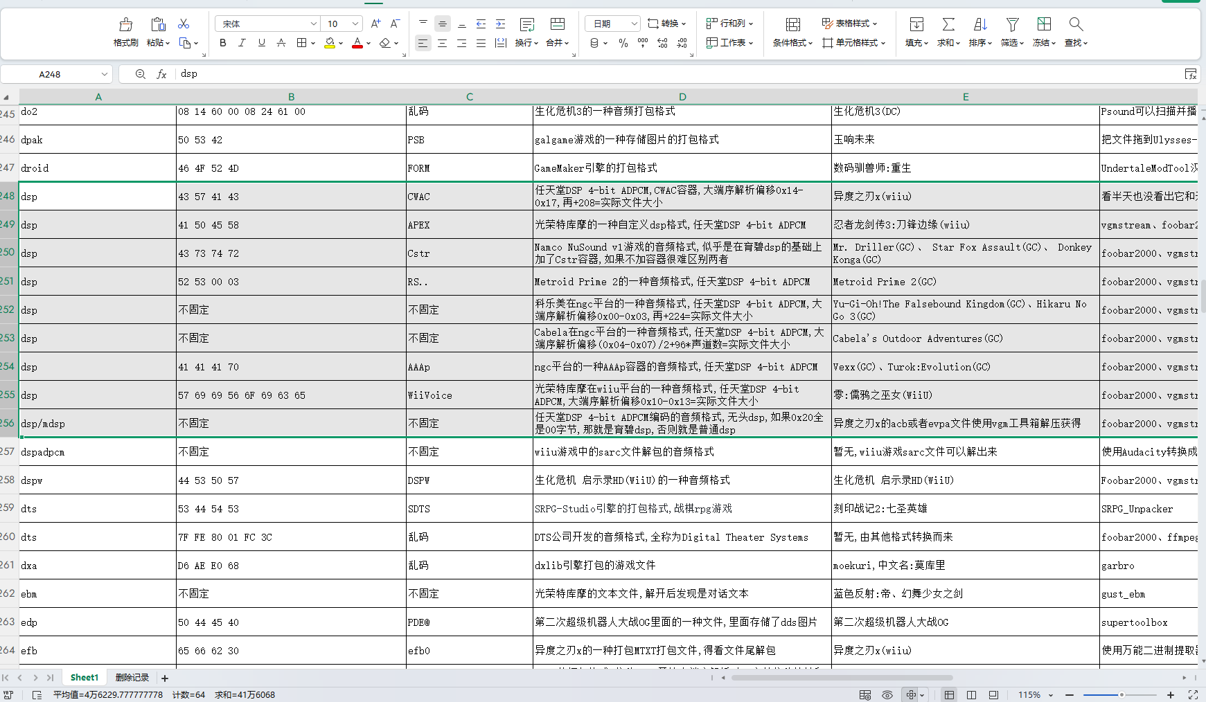Image resolution: width=1206 pixels, height=702 pixels.
Task: Align text to the right
Action: point(462,43)
